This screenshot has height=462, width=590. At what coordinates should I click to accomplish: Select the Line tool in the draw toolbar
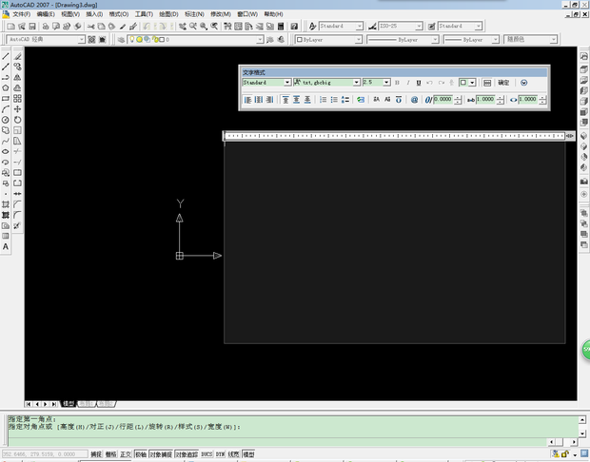coord(6,56)
